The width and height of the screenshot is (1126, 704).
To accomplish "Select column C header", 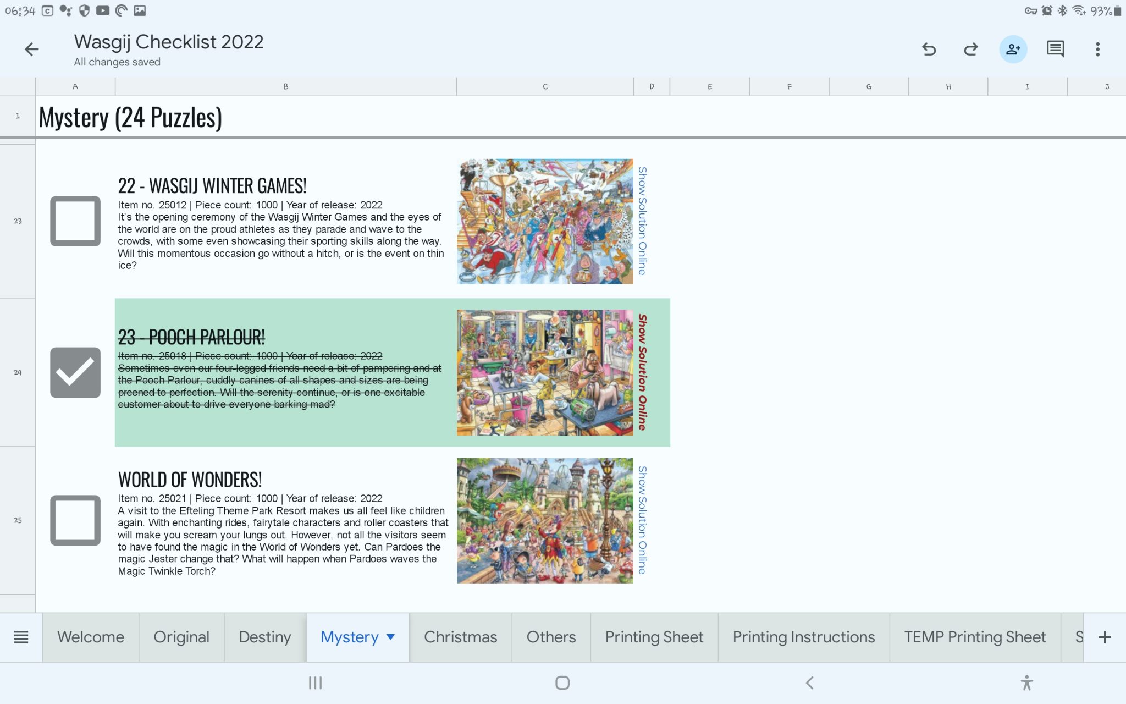I will click(545, 86).
